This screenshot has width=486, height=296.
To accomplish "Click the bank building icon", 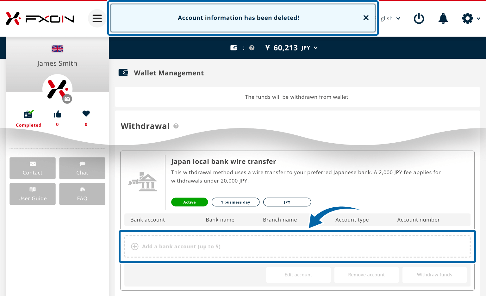I will pyautogui.click(x=143, y=182).
